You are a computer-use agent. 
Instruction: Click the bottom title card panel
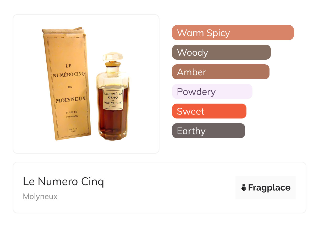tap(159, 188)
